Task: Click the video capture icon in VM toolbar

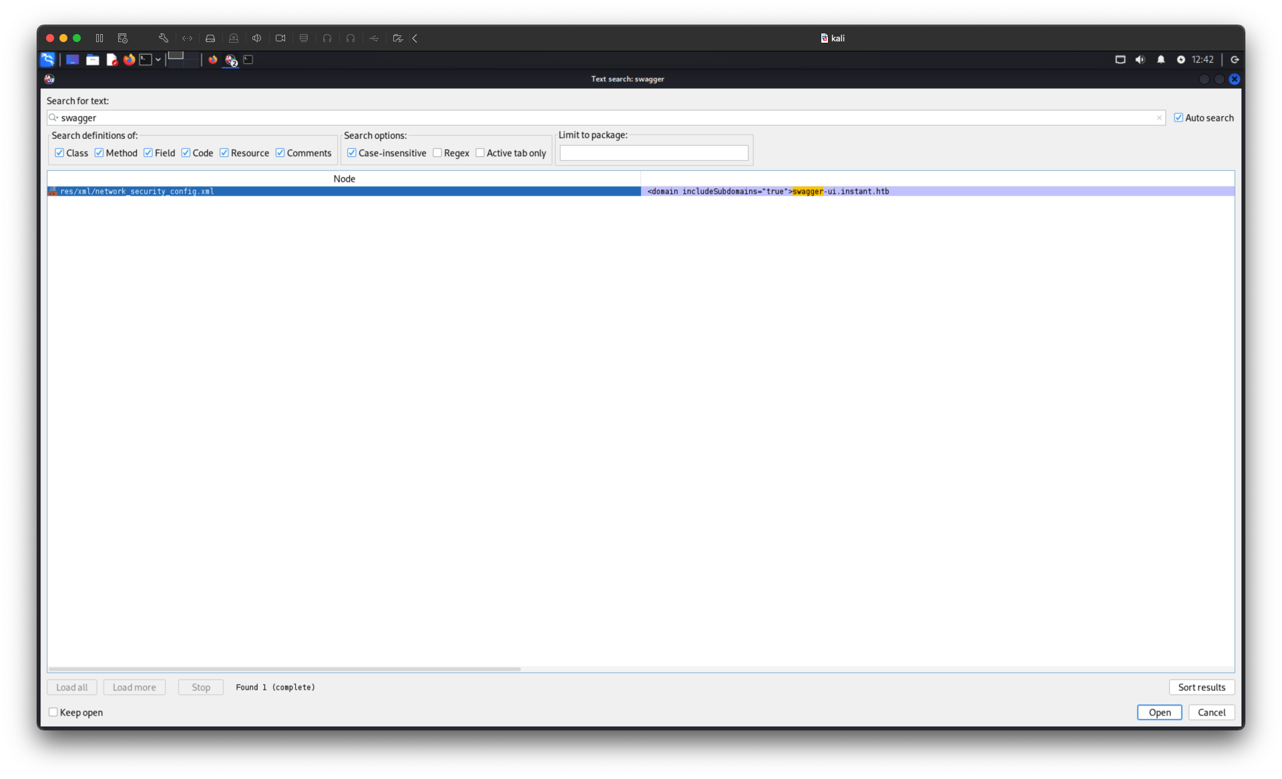Action: [280, 38]
